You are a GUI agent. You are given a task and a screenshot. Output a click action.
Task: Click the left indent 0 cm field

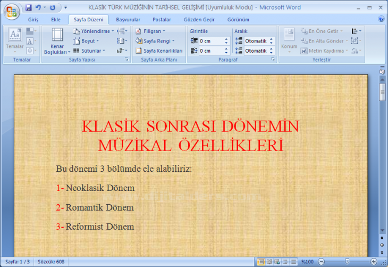click(x=211, y=41)
